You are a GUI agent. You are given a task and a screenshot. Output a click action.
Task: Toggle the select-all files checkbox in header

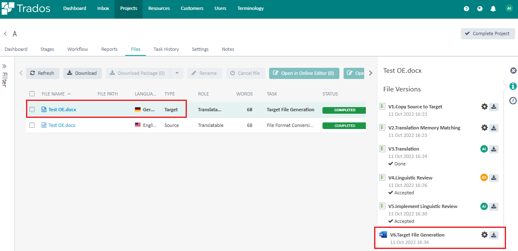coord(32,94)
